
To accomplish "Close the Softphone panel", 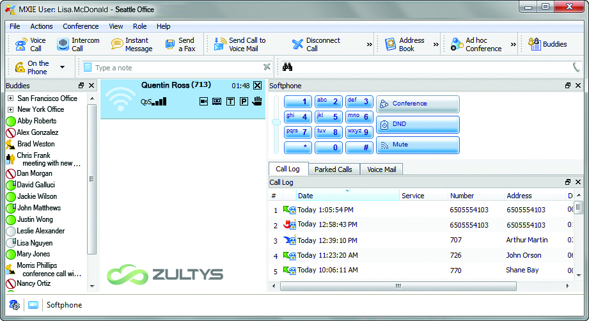I will pyautogui.click(x=578, y=86).
